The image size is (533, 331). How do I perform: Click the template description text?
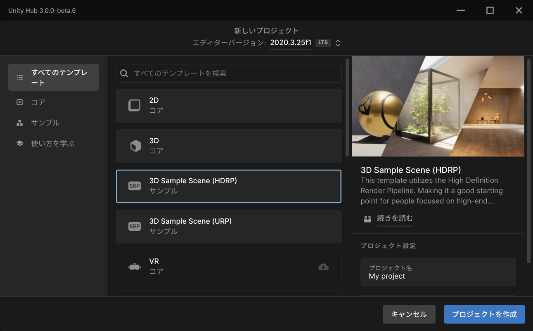(432, 191)
